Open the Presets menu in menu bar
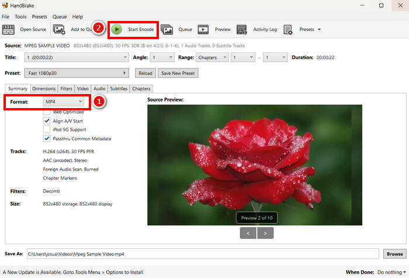The width and height of the screenshot is (409, 278). click(40, 17)
